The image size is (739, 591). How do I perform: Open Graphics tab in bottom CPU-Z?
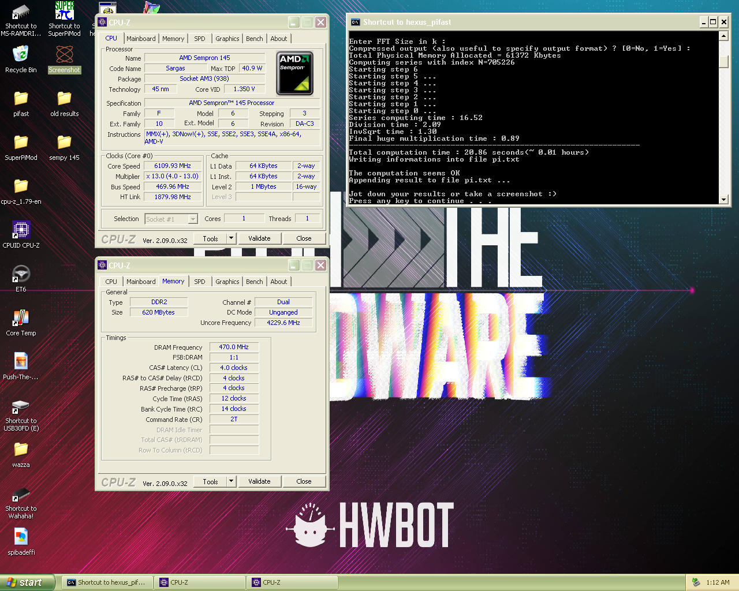(x=227, y=282)
